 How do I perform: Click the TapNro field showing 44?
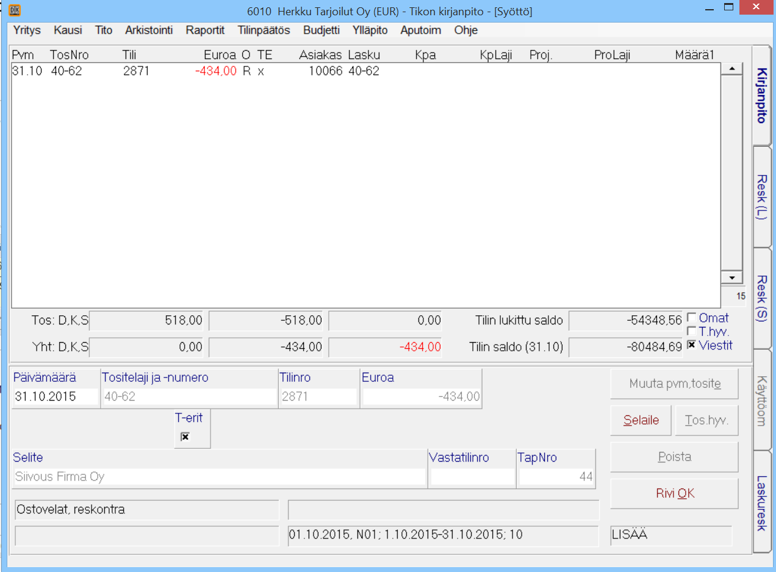click(557, 477)
